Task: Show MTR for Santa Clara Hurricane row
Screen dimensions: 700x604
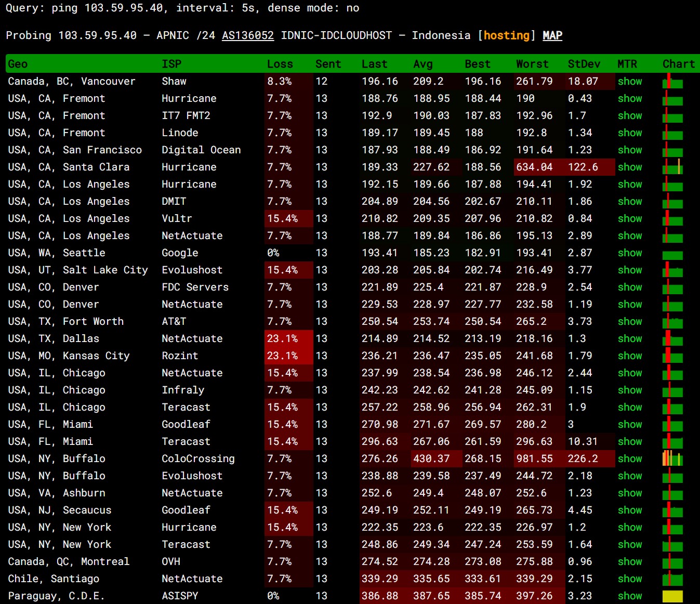Action: 630,167
